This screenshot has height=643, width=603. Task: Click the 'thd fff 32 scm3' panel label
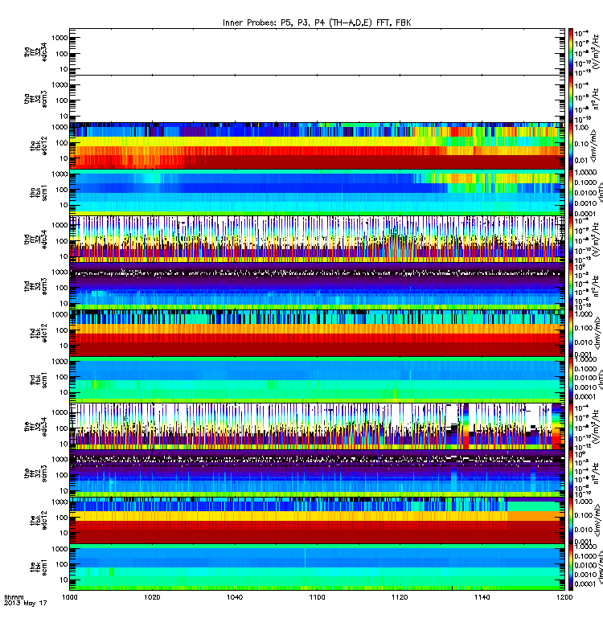[x=35, y=286]
